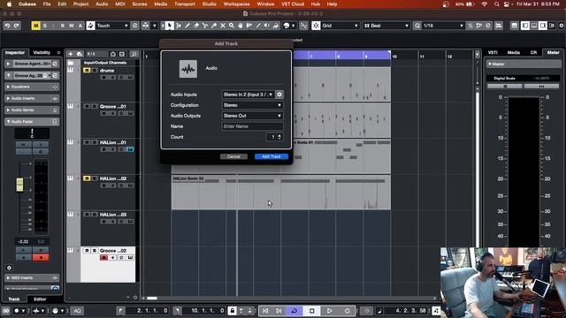This screenshot has height=318, width=566.
Task: Select the Comp hand tool
Action: (241, 26)
